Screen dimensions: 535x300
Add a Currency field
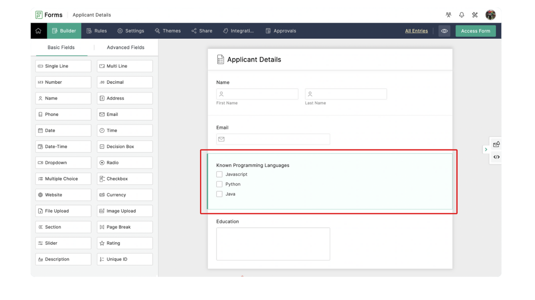point(125,195)
